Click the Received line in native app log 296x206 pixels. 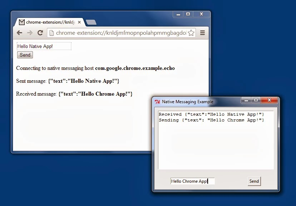211,114
